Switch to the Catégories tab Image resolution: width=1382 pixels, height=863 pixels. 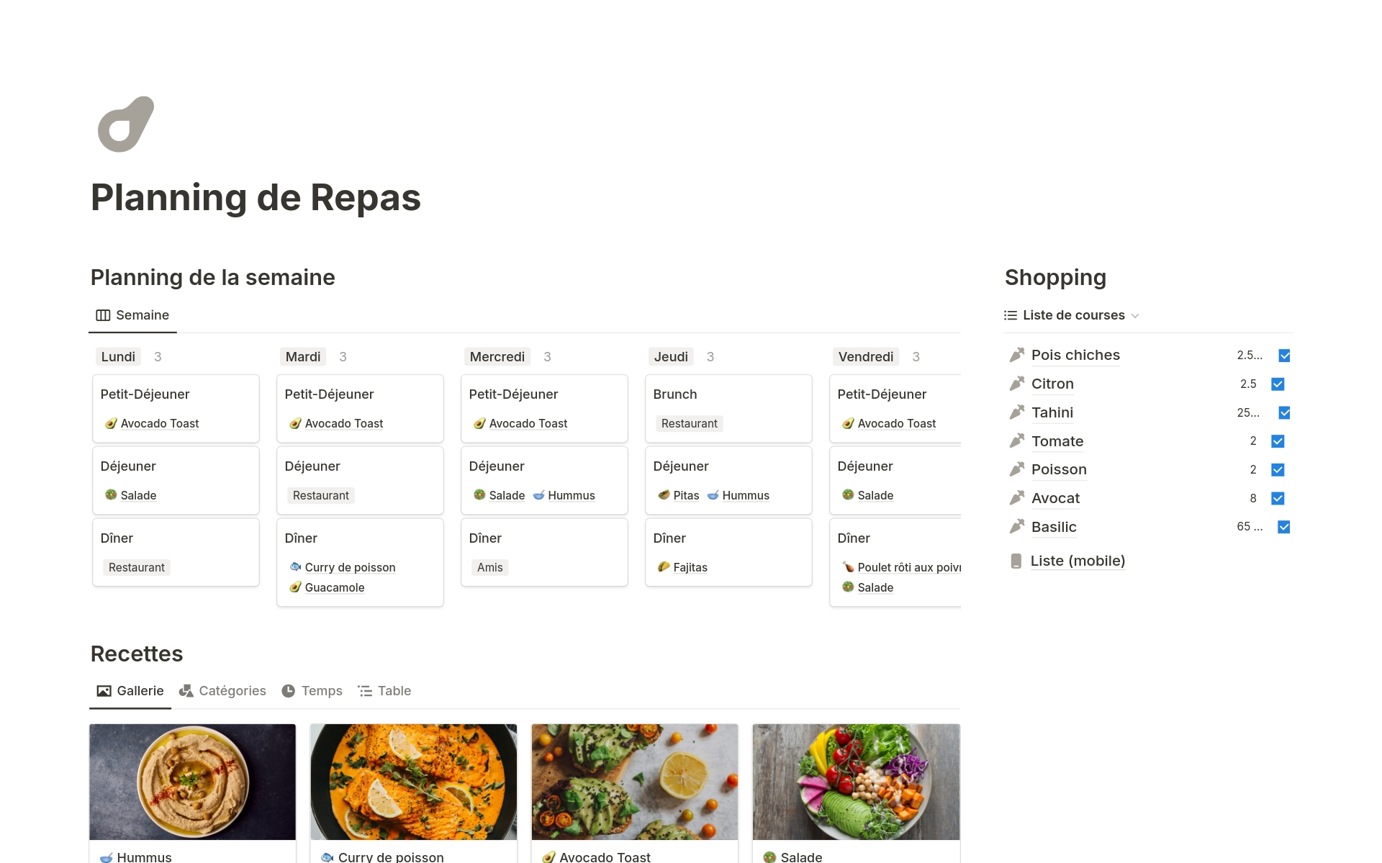click(x=222, y=691)
